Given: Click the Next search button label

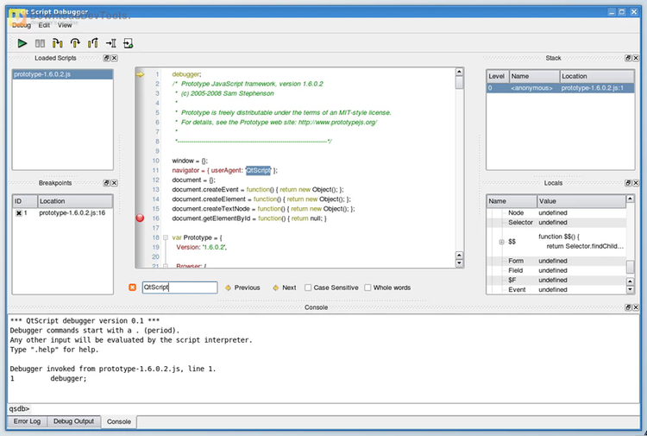Looking at the screenshot, I should (289, 288).
